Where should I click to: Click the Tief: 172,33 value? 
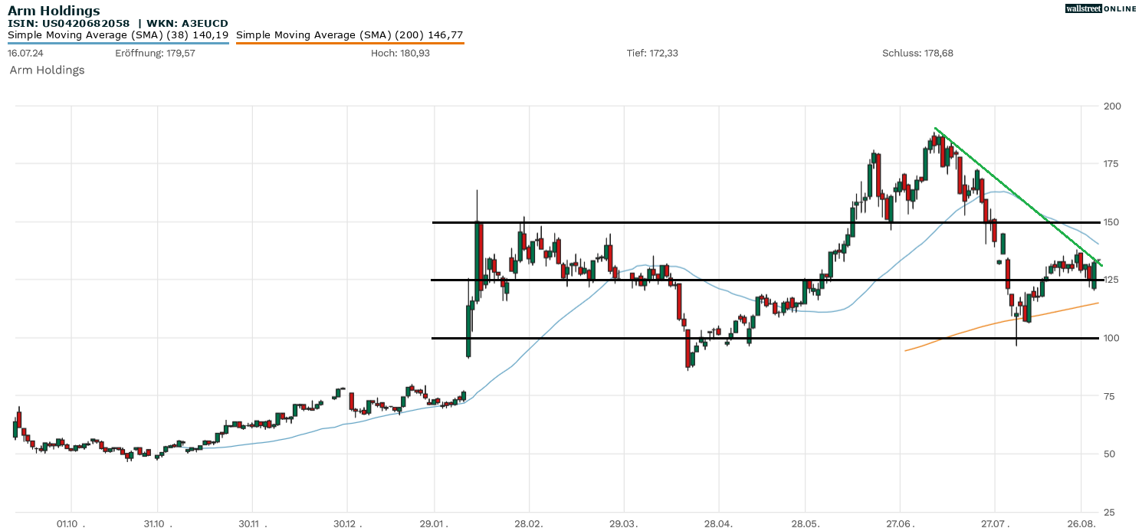coord(652,54)
